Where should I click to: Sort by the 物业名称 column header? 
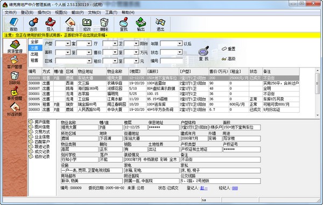click(x=117, y=71)
